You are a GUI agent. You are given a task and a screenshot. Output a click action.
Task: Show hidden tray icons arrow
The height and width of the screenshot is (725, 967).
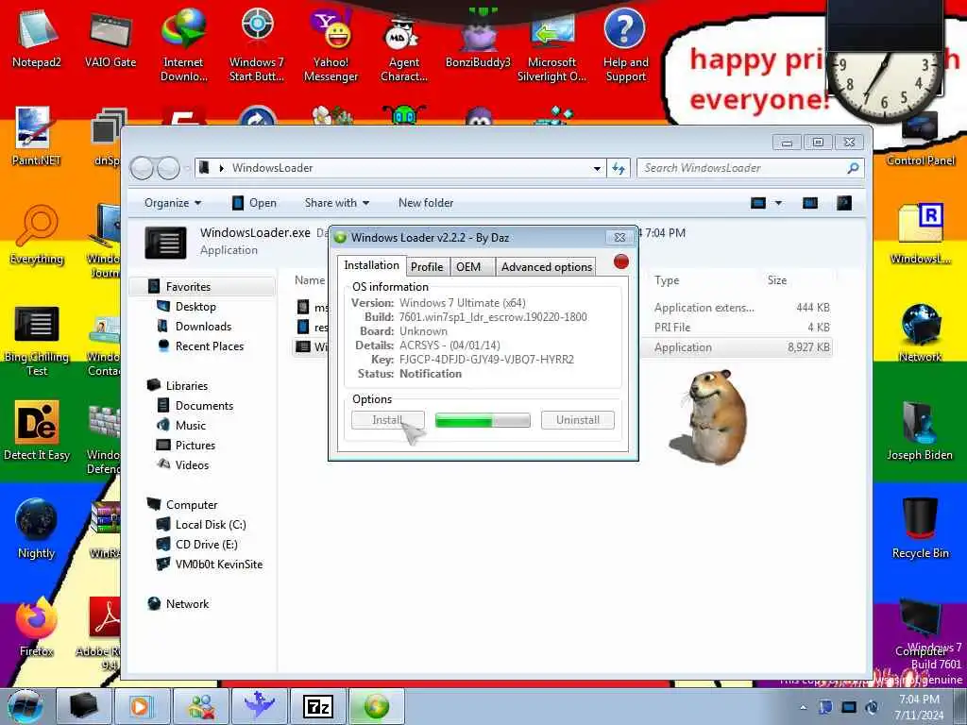pyautogui.click(x=803, y=707)
